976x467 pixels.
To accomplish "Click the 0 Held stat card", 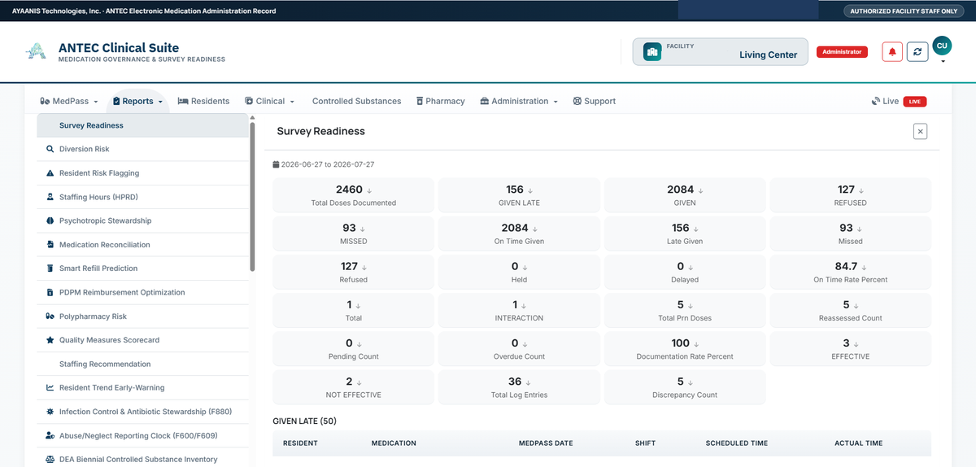I will point(519,273).
